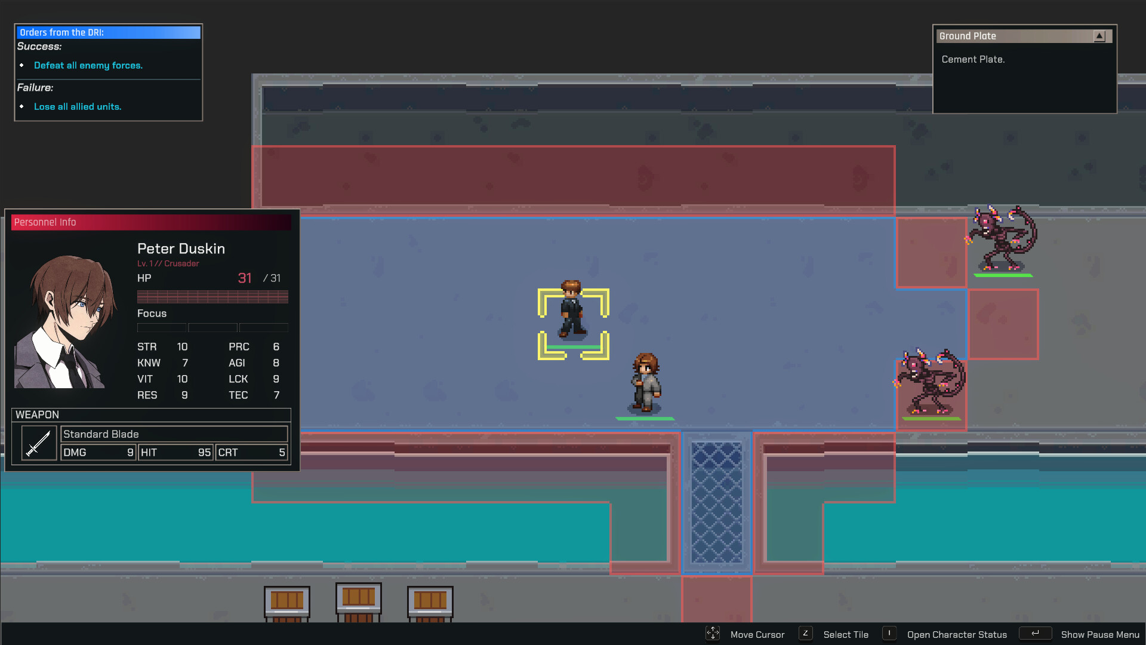
Task: Click the Standard Blade weapon name
Action: point(174,434)
